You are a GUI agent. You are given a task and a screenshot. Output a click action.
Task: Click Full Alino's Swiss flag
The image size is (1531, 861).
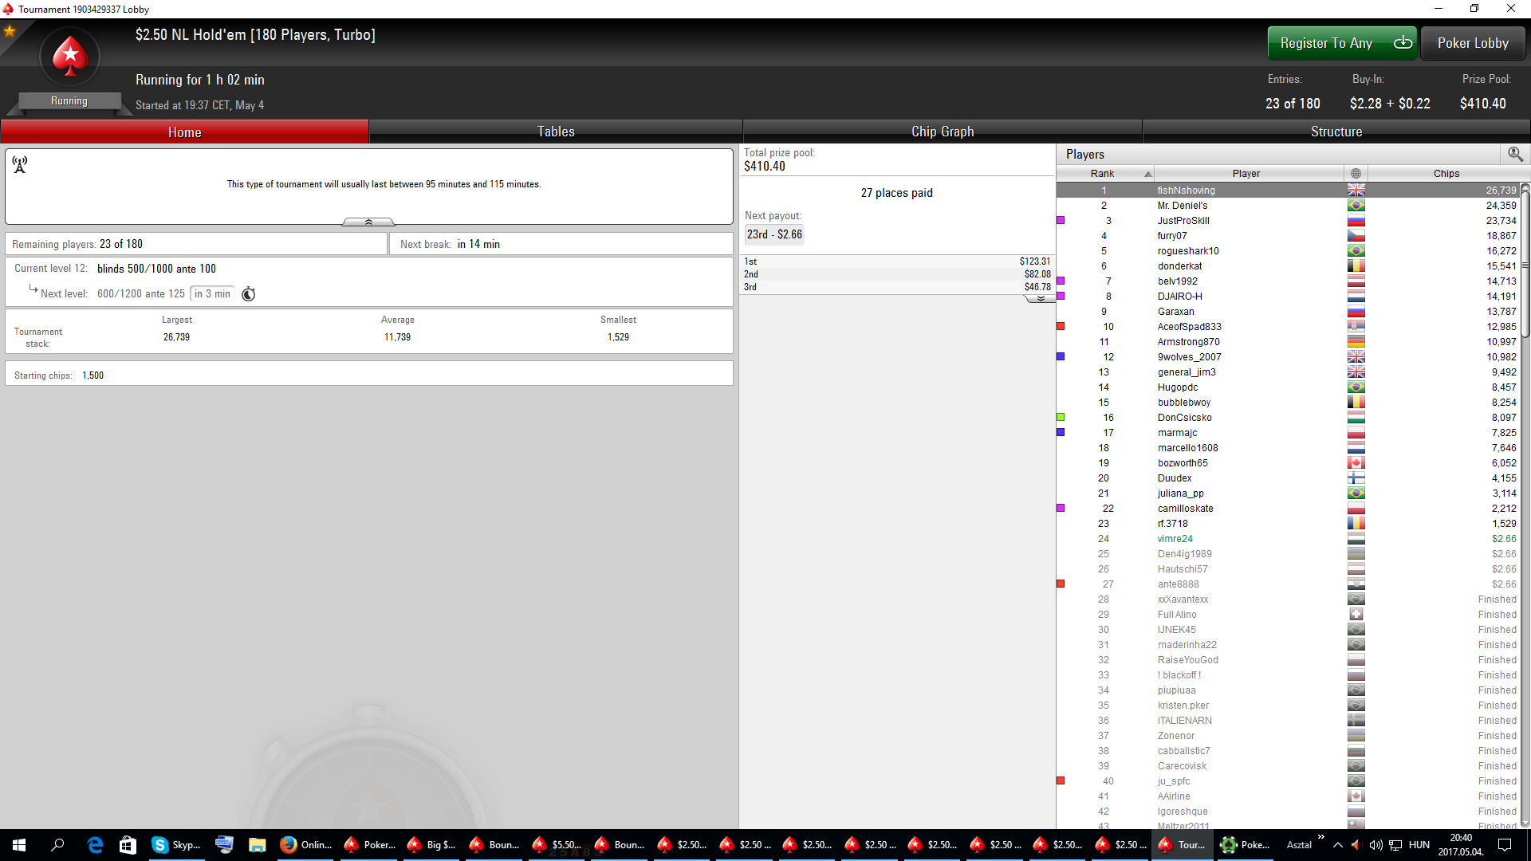click(x=1356, y=615)
